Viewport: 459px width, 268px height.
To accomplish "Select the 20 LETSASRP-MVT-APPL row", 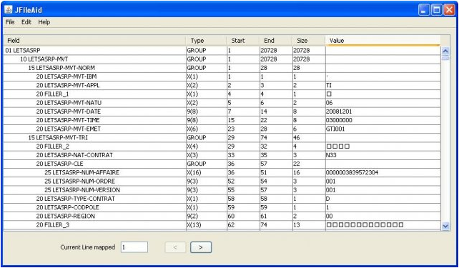I will 222,86.
